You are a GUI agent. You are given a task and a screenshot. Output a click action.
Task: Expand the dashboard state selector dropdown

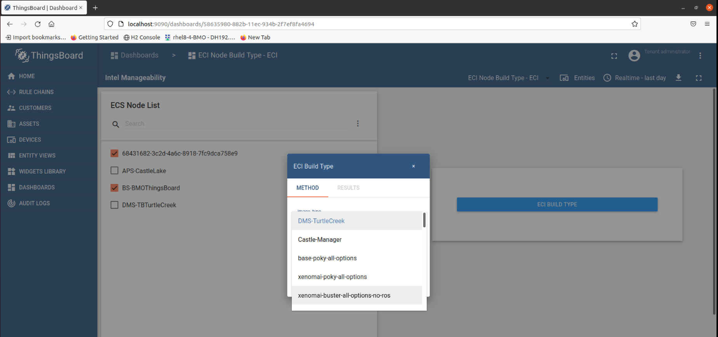(509, 78)
